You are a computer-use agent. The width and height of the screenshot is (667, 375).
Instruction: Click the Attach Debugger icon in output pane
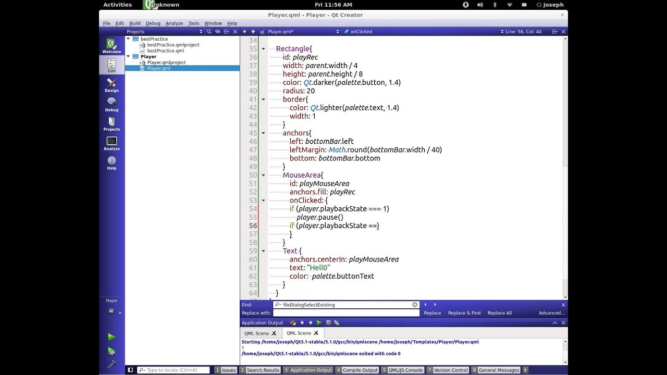click(337, 323)
